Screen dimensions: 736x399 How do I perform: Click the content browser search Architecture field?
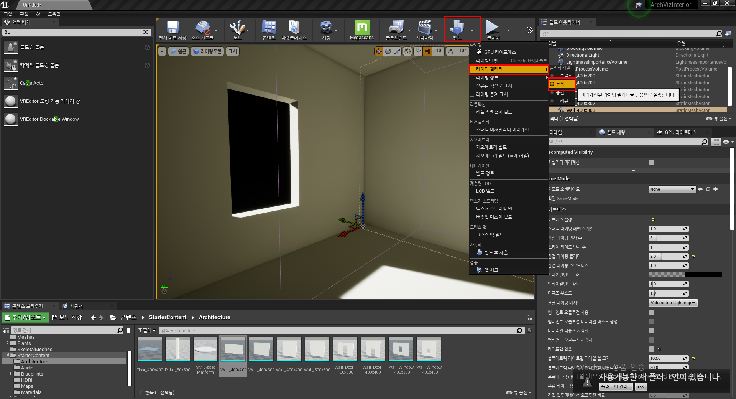tap(341, 330)
